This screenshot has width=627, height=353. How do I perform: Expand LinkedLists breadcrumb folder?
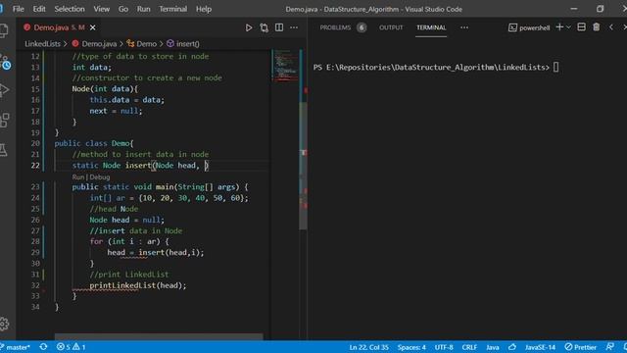click(x=42, y=43)
